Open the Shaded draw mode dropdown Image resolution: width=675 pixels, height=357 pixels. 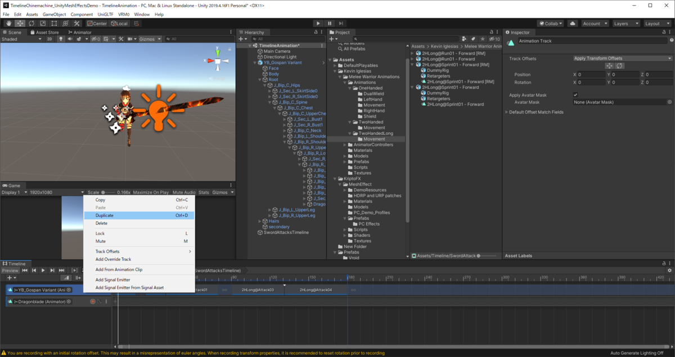coord(21,39)
